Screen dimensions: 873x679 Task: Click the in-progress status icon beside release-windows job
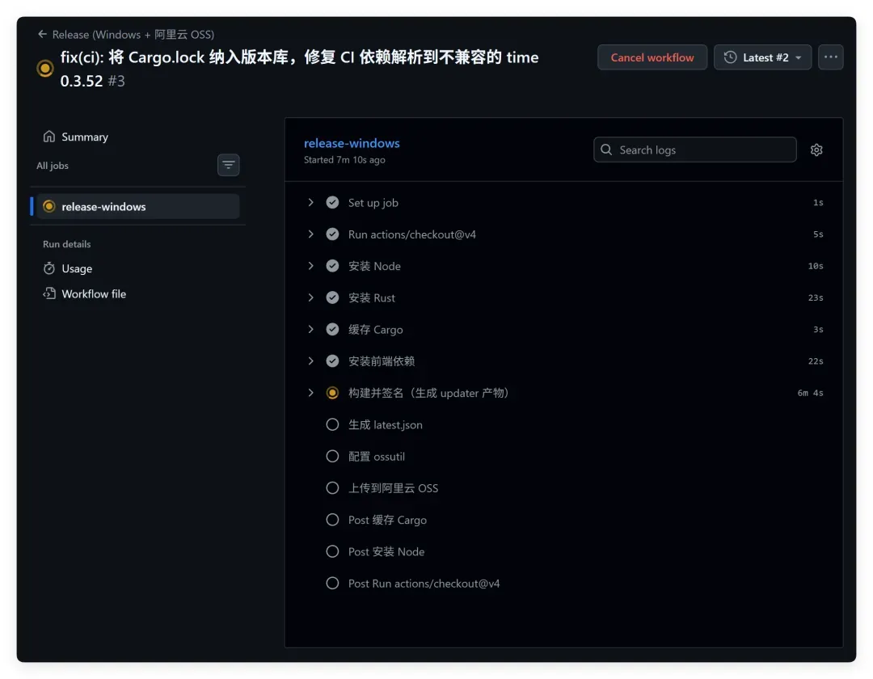[x=49, y=206]
